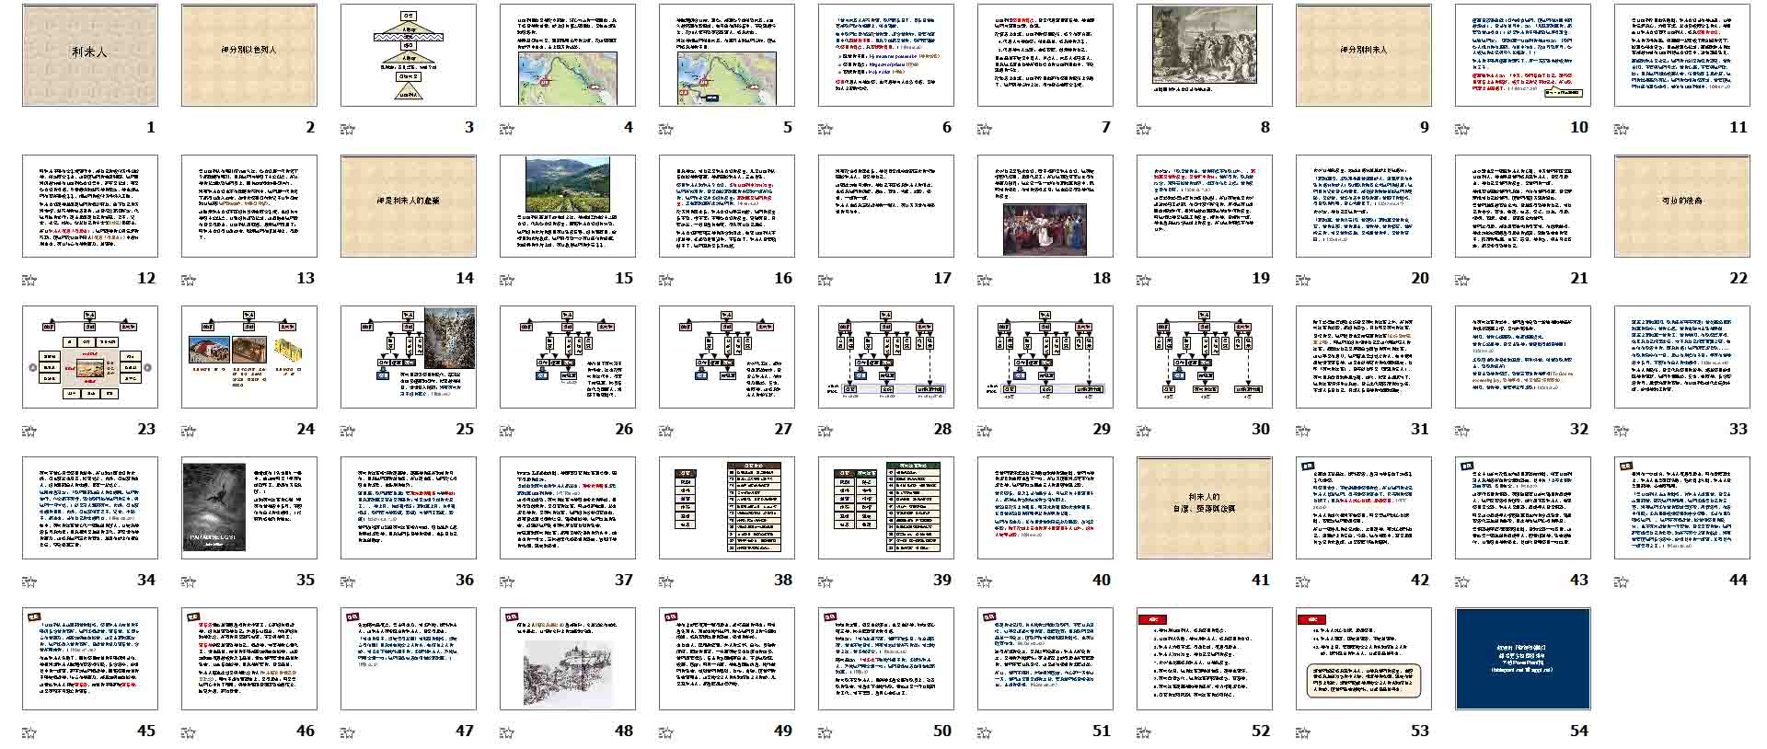Select slide 2 titled '神分别以色列人'

(x=249, y=54)
